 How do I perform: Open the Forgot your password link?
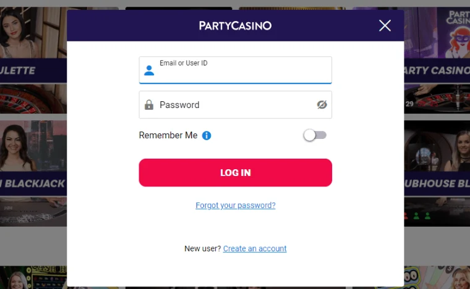pos(236,206)
